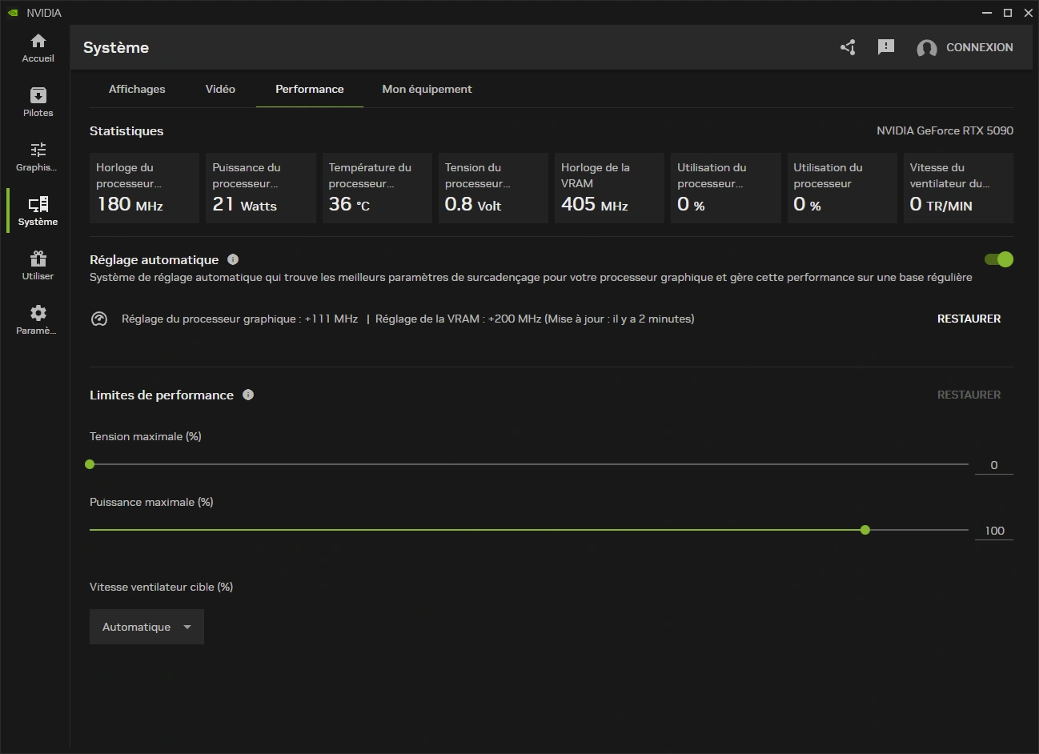Screen dimensions: 1039x754
Task: Open the Mon équipement tab
Action: (427, 89)
